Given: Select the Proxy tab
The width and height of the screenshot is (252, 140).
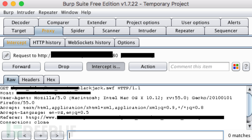Looking at the screenshot, I should [x=48, y=31].
